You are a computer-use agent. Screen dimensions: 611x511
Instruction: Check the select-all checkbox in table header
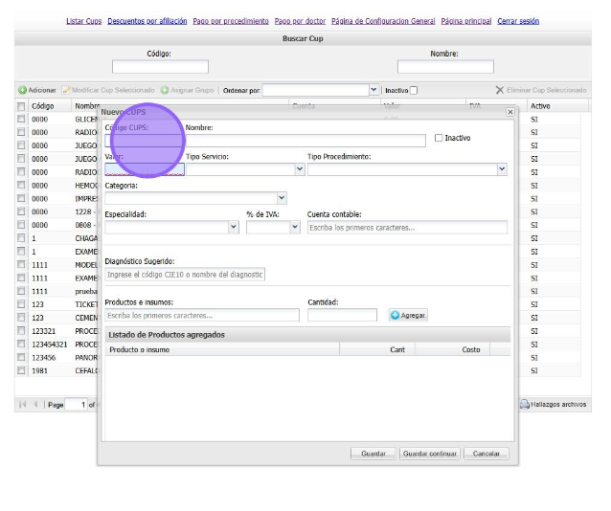(21, 106)
